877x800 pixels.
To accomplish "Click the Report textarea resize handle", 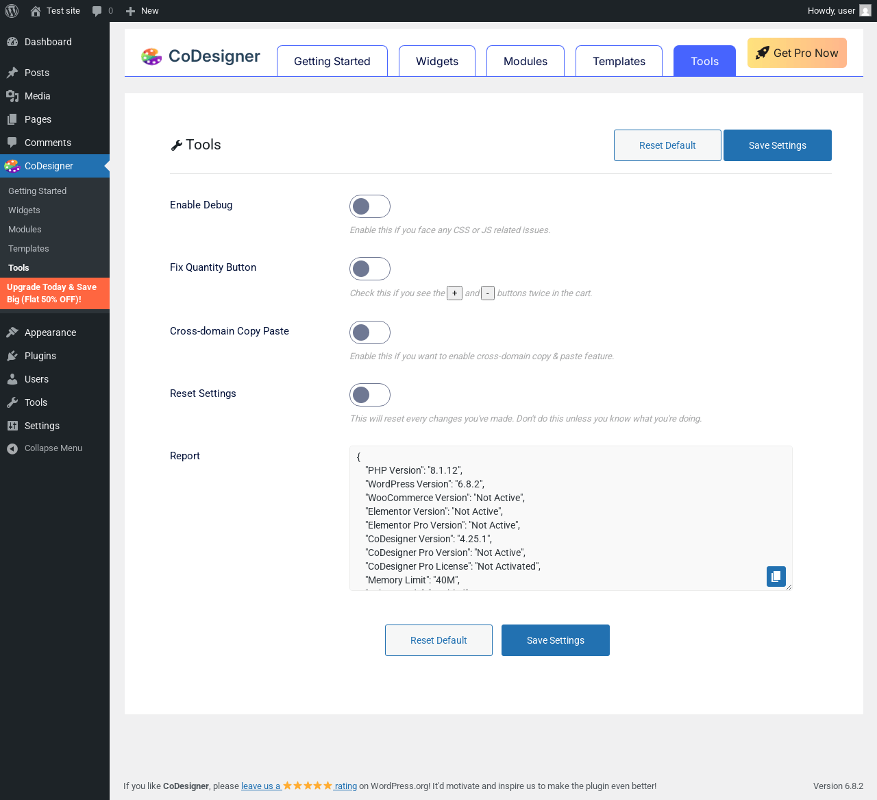I will click(789, 587).
